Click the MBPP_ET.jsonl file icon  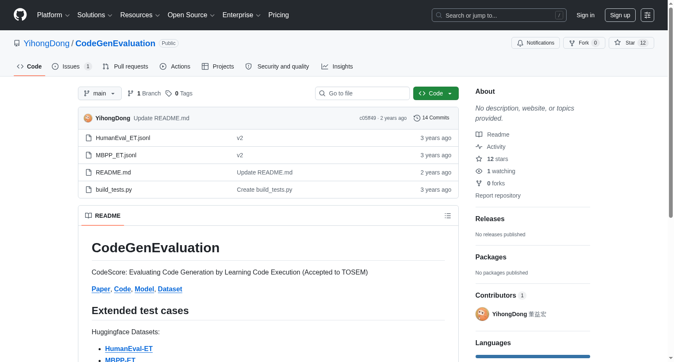point(88,155)
